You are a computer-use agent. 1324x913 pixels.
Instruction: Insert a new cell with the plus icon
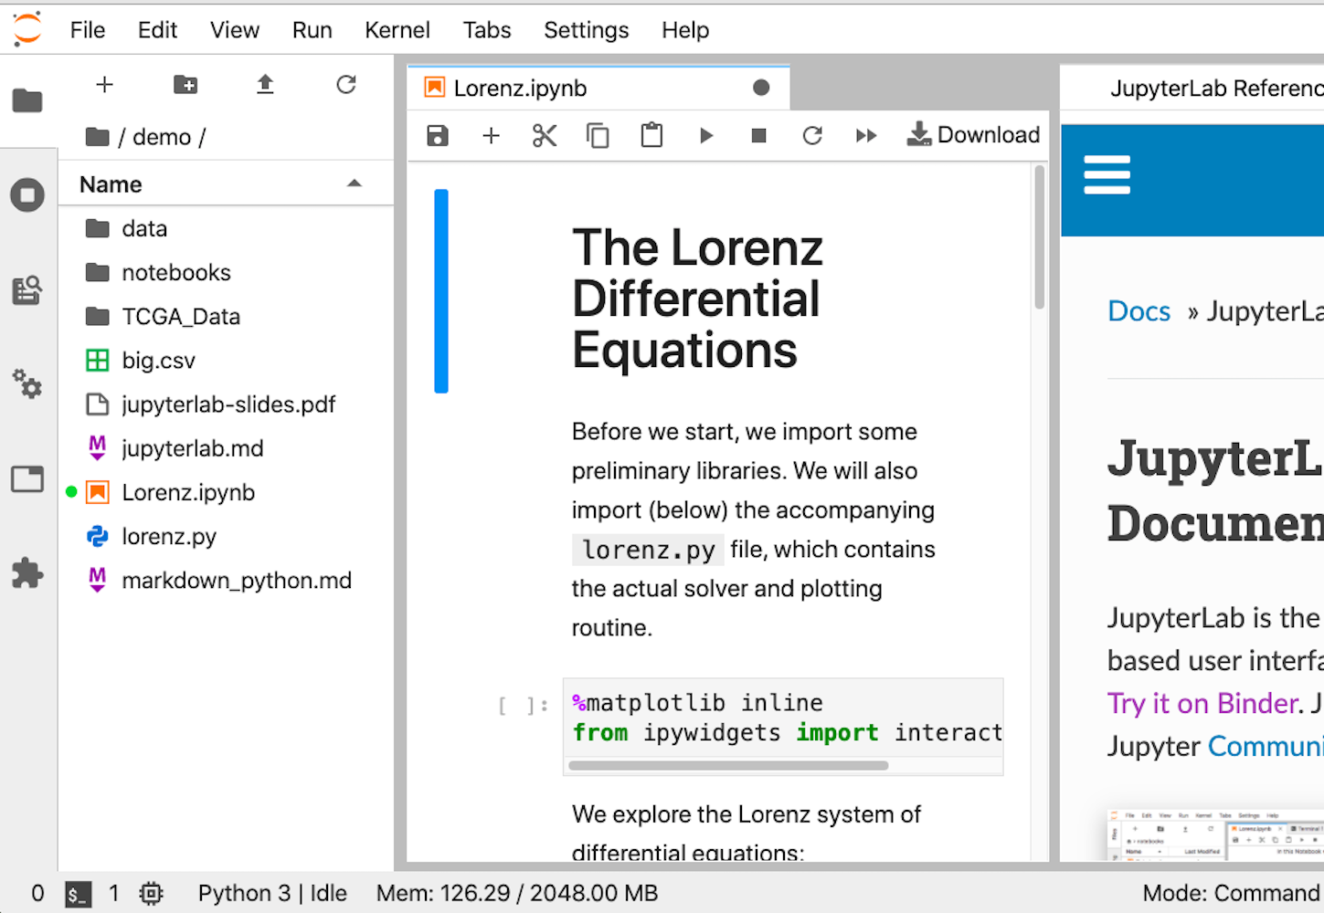click(491, 135)
